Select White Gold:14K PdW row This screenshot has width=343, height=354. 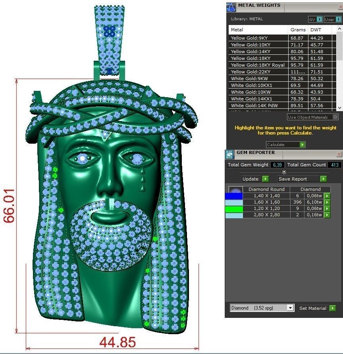point(282,106)
